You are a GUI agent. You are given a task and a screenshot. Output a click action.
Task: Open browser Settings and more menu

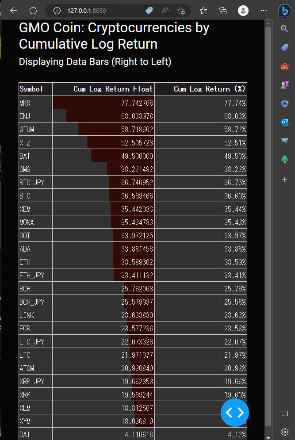264,11
